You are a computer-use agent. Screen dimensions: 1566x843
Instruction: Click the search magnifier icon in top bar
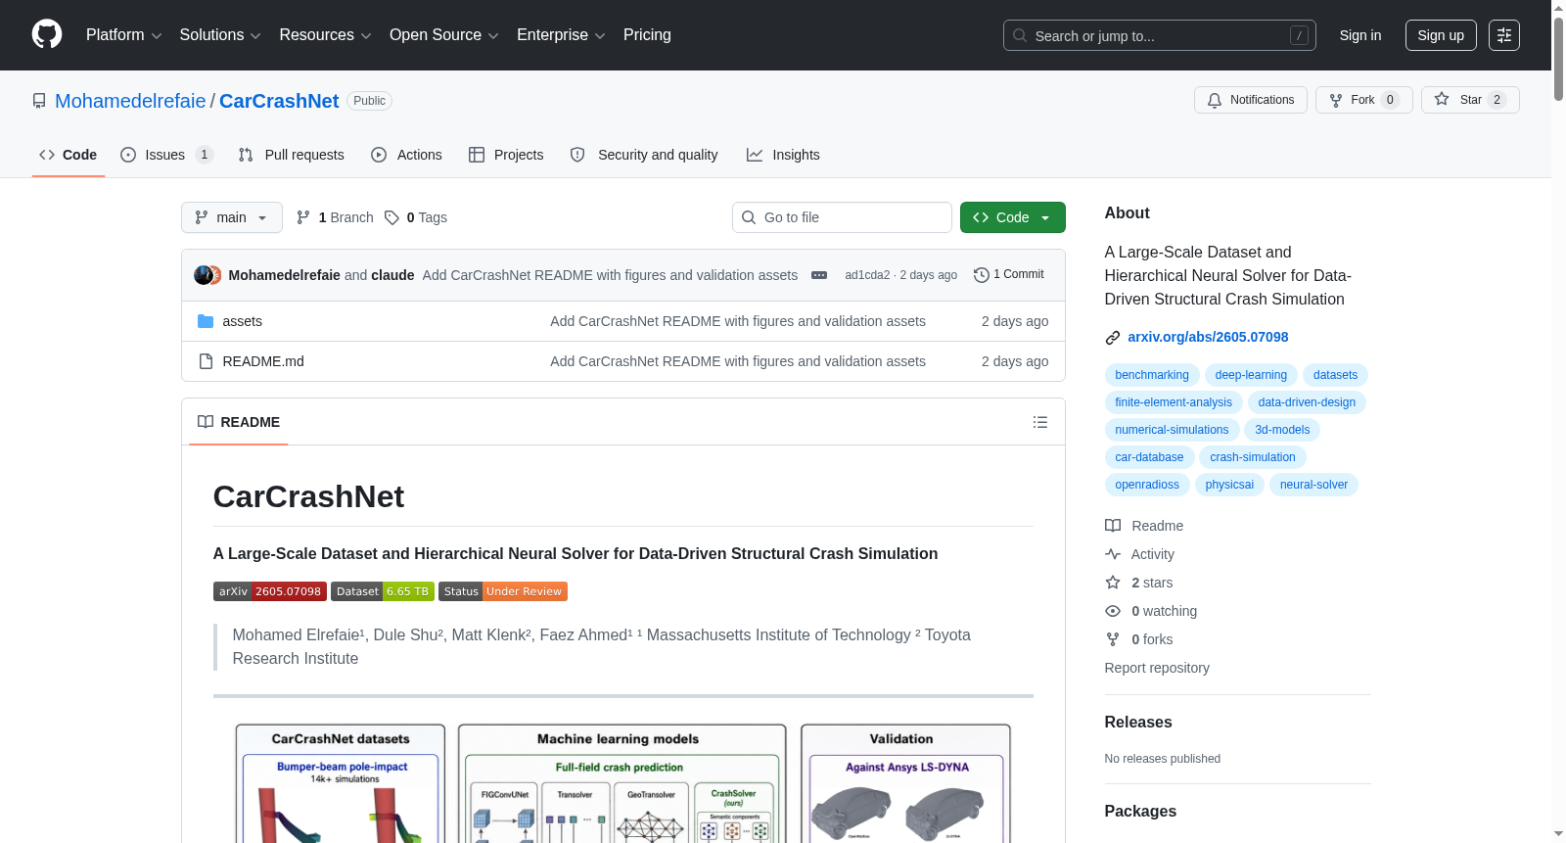coord(1020,35)
